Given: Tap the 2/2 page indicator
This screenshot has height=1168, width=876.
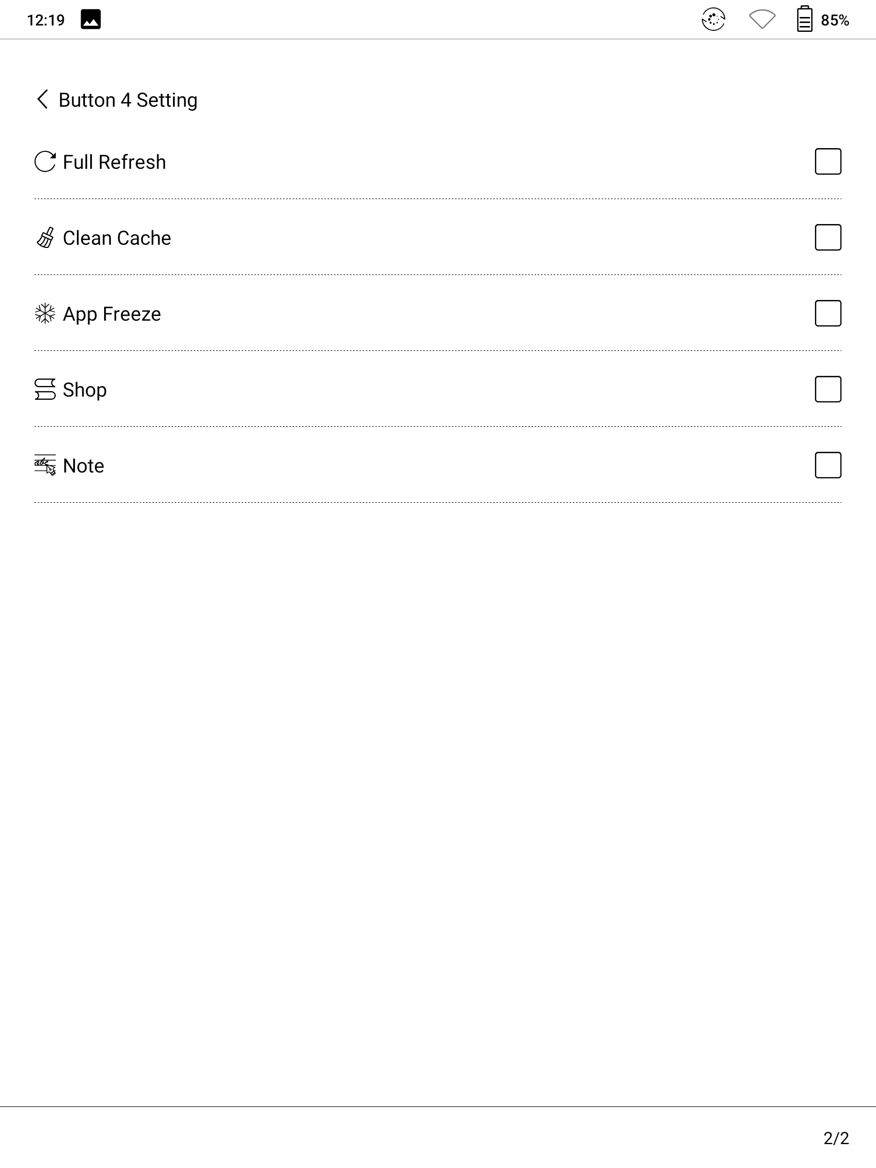Looking at the screenshot, I should tap(836, 1138).
